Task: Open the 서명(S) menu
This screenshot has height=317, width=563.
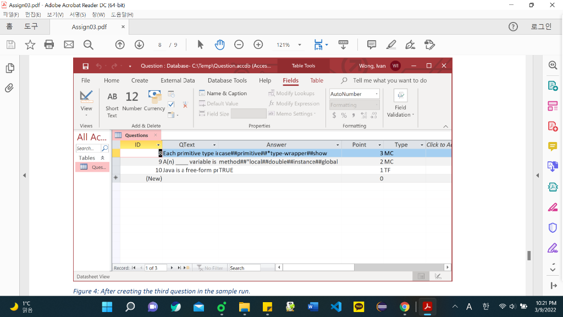Action: coord(78,14)
